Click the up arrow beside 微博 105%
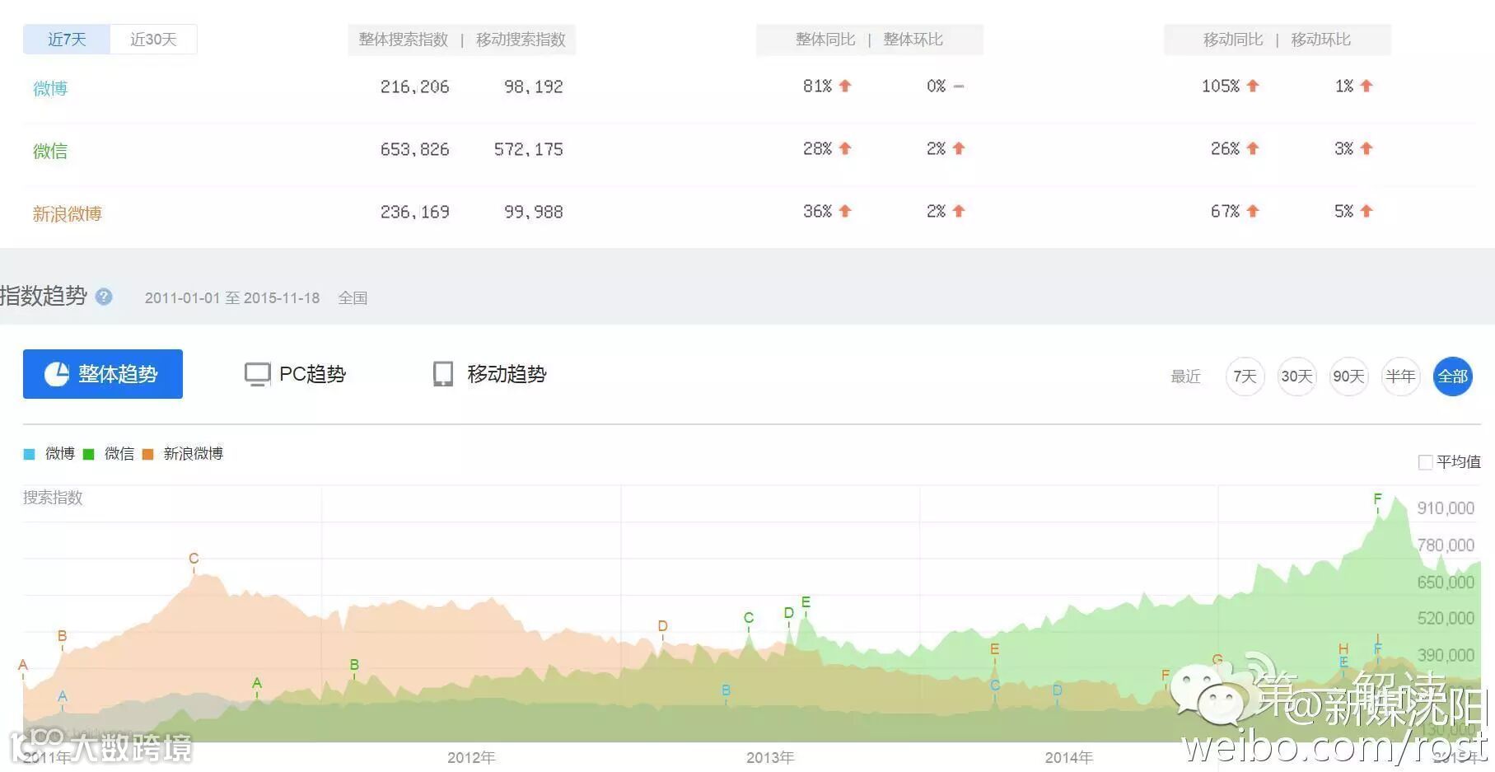Screen dimensions: 1495x772 coord(1253,86)
